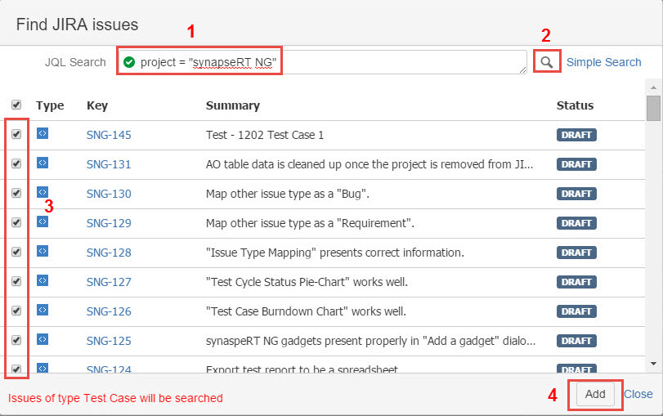Click scrollbar up arrow in issue list
Screen dimensions: 663x416
653,85
